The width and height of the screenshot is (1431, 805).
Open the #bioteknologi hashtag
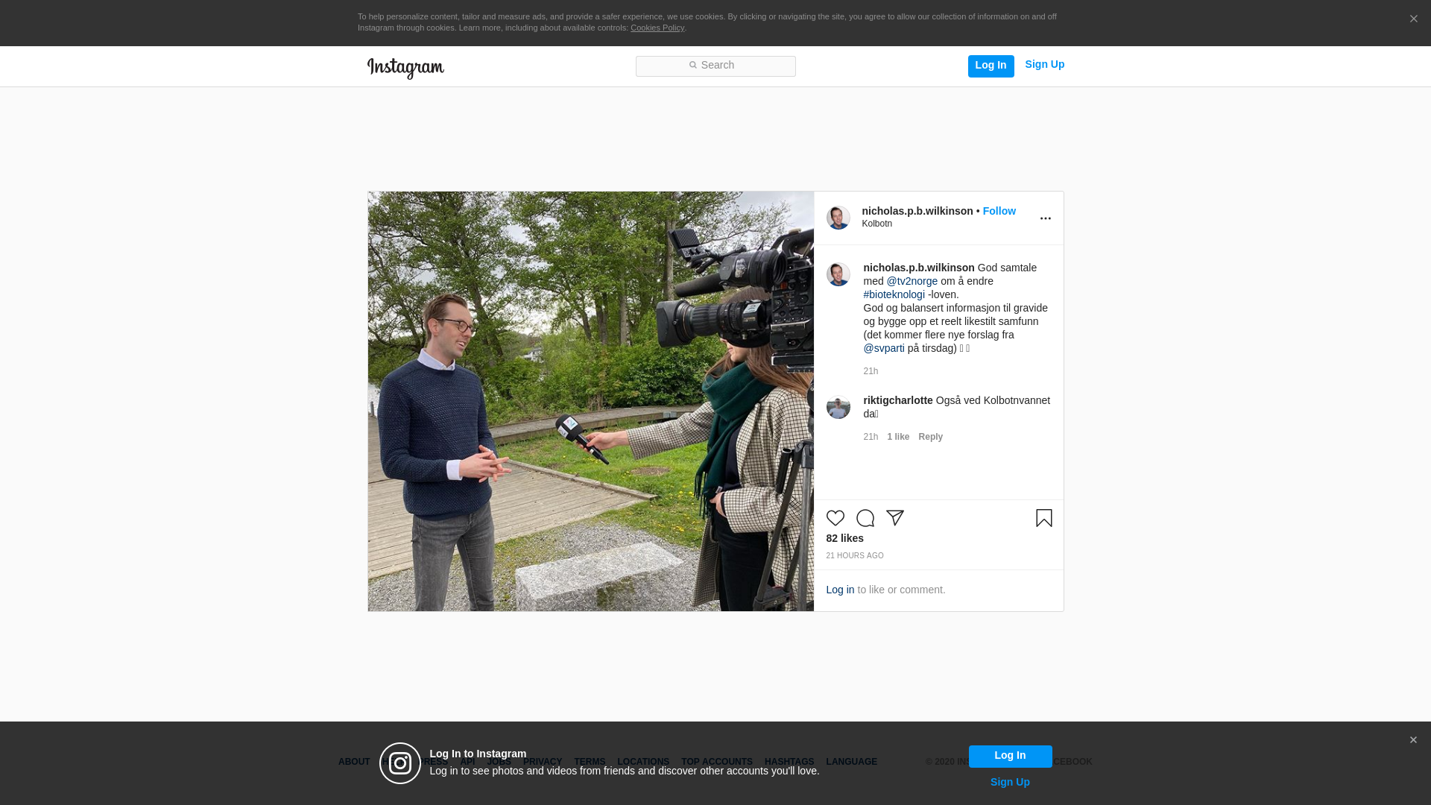(894, 294)
